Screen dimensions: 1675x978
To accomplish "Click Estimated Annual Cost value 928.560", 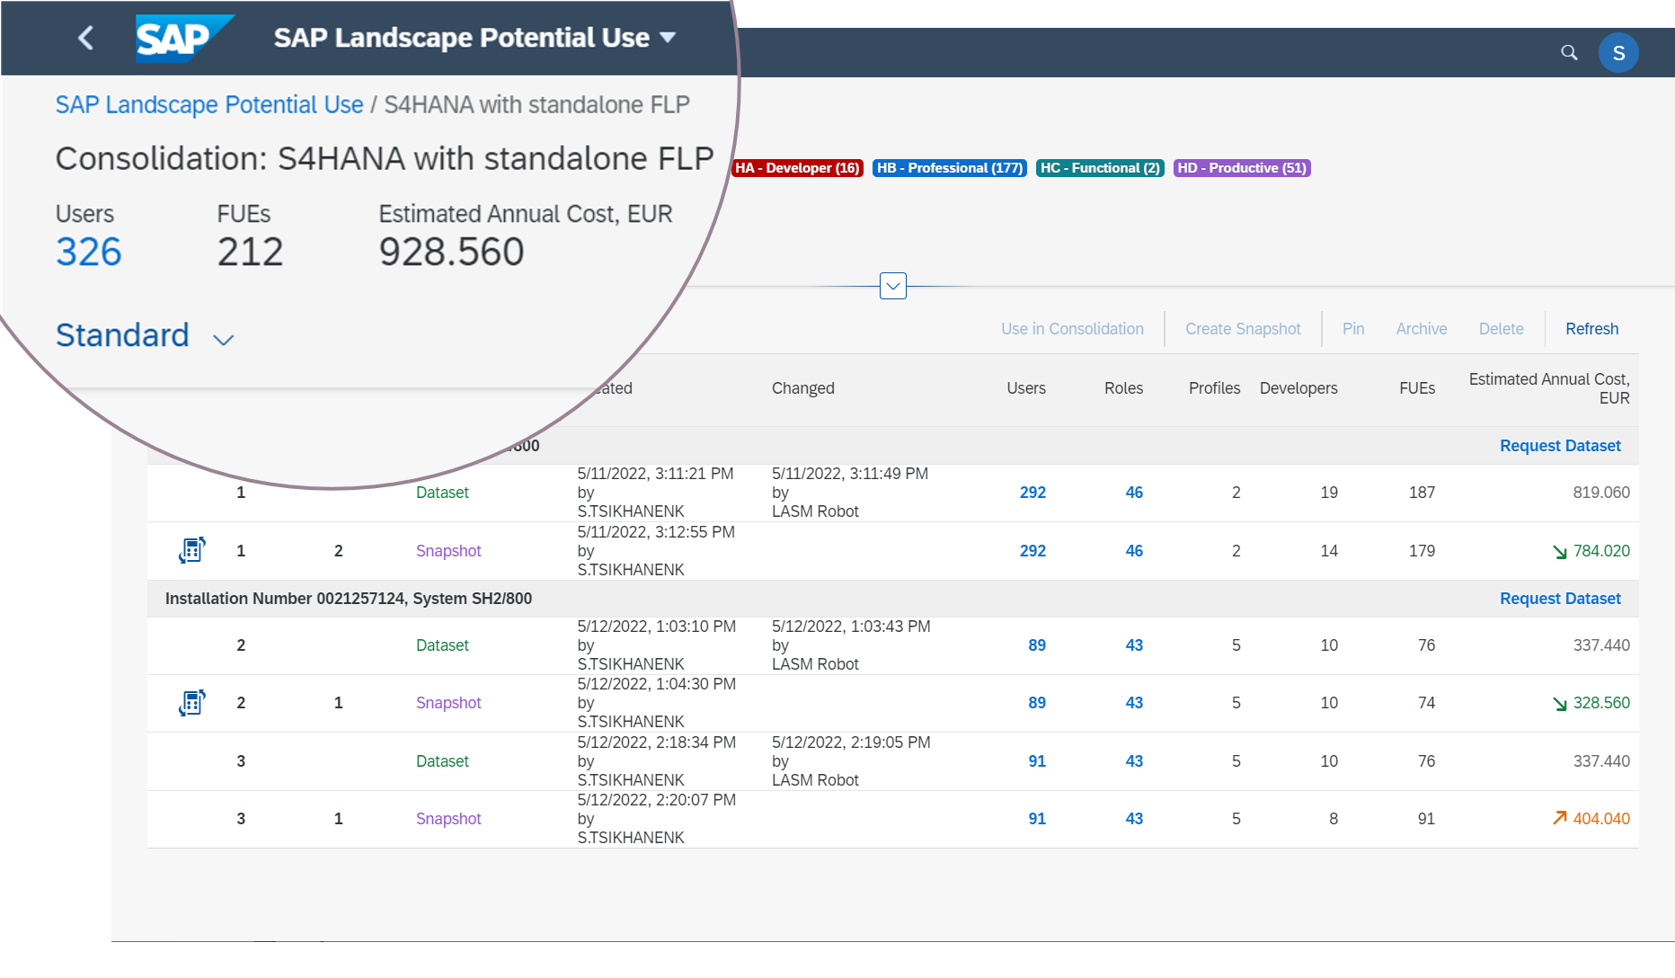I will 451,252.
